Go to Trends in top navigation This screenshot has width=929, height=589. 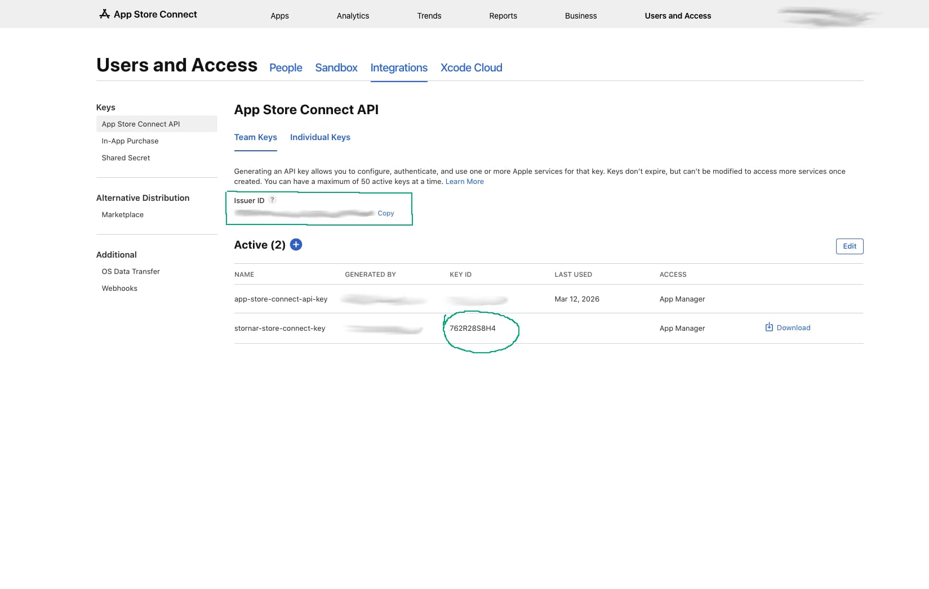pos(429,16)
